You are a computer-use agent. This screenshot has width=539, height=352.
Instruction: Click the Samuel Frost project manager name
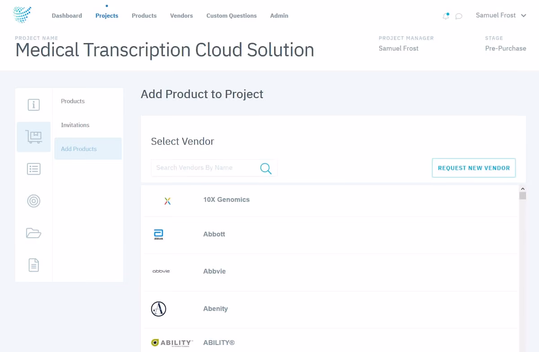(x=398, y=48)
